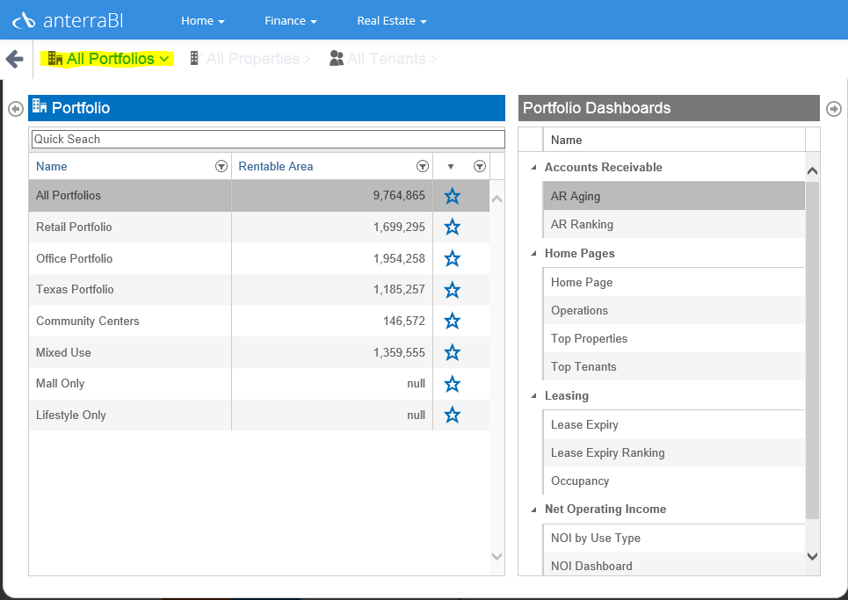Open the Name column filter icon

(x=221, y=167)
